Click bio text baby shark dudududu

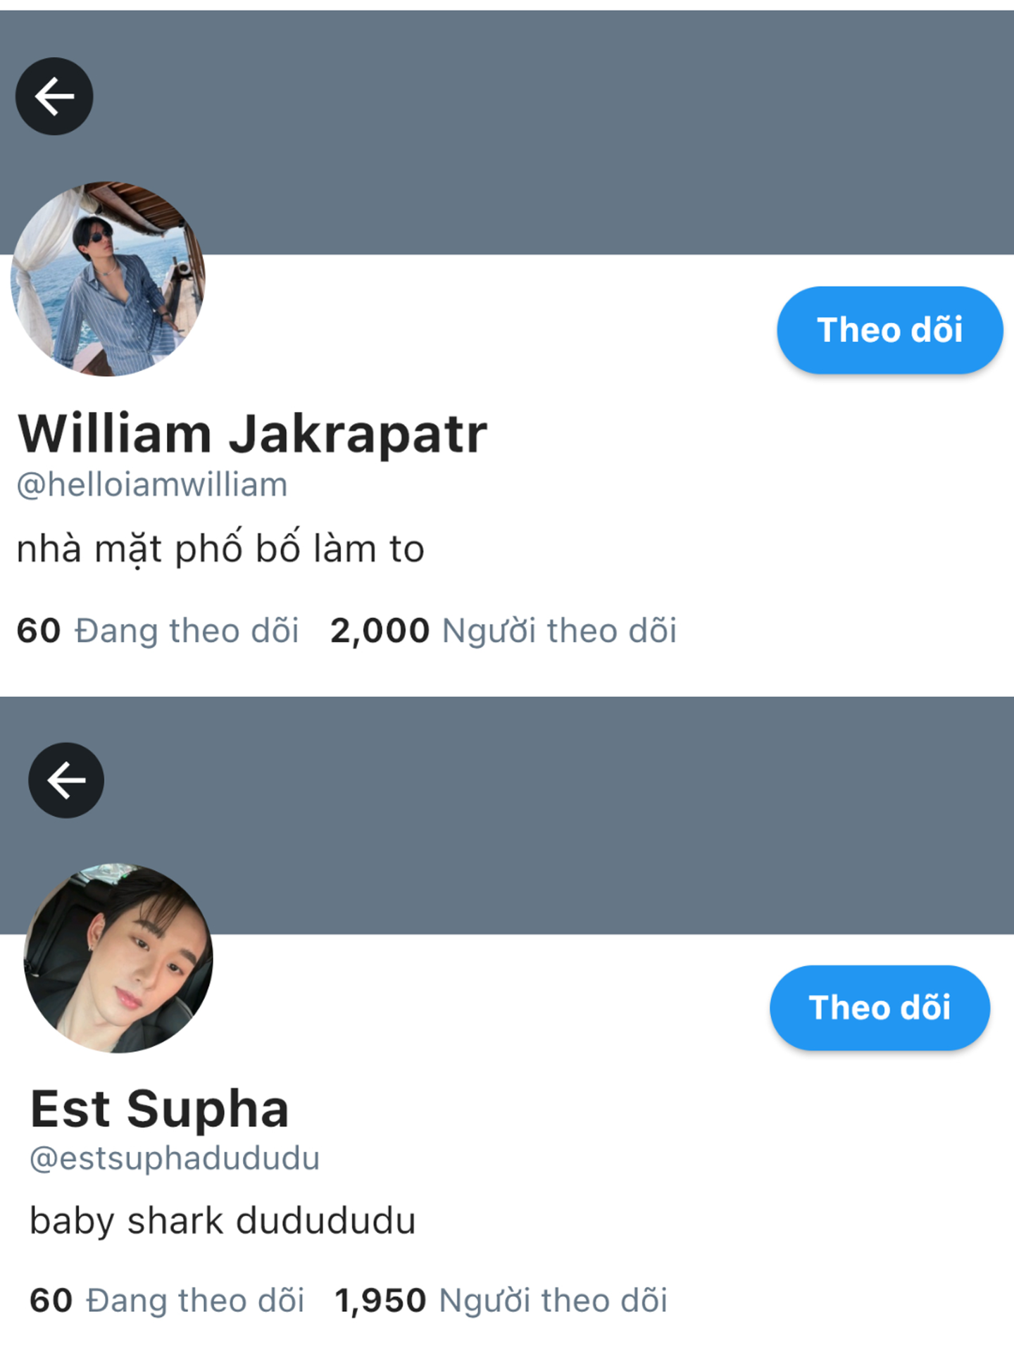pos(223,1221)
